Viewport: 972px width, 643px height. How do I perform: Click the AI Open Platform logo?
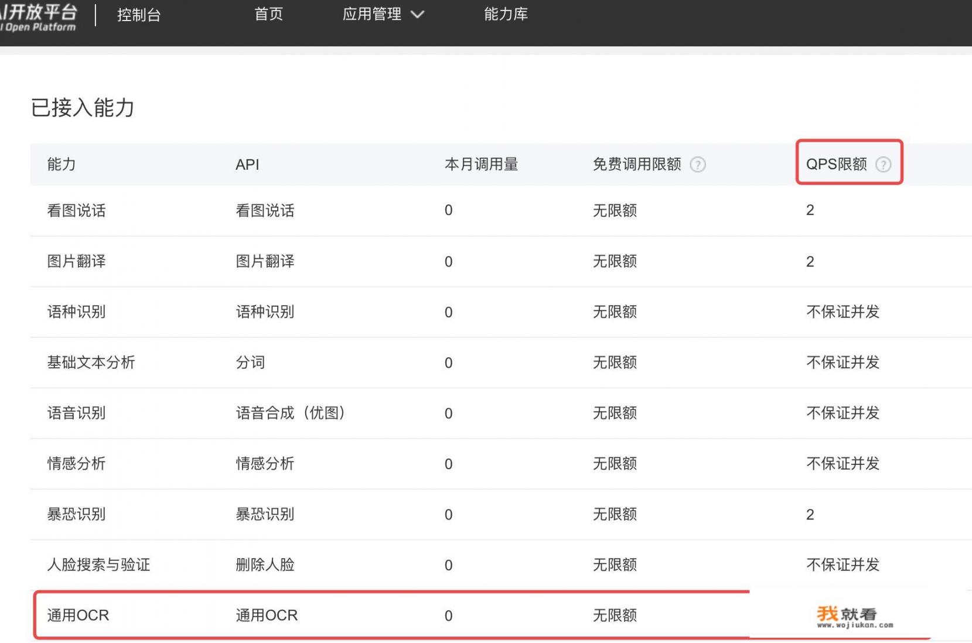pyautogui.click(x=39, y=17)
